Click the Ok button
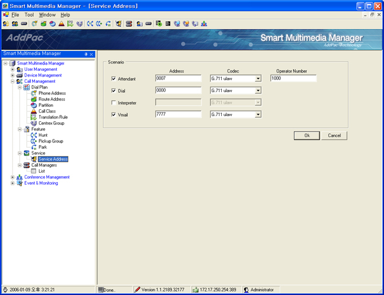384x295 pixels. click(307, 135)
